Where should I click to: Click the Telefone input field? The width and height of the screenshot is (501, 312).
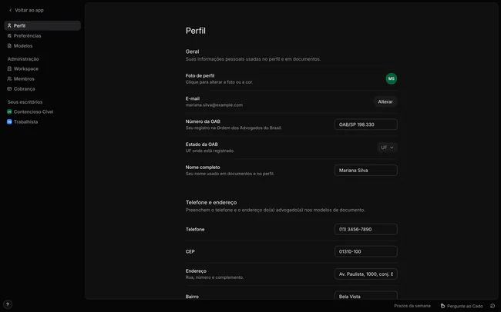click(366, 229)
